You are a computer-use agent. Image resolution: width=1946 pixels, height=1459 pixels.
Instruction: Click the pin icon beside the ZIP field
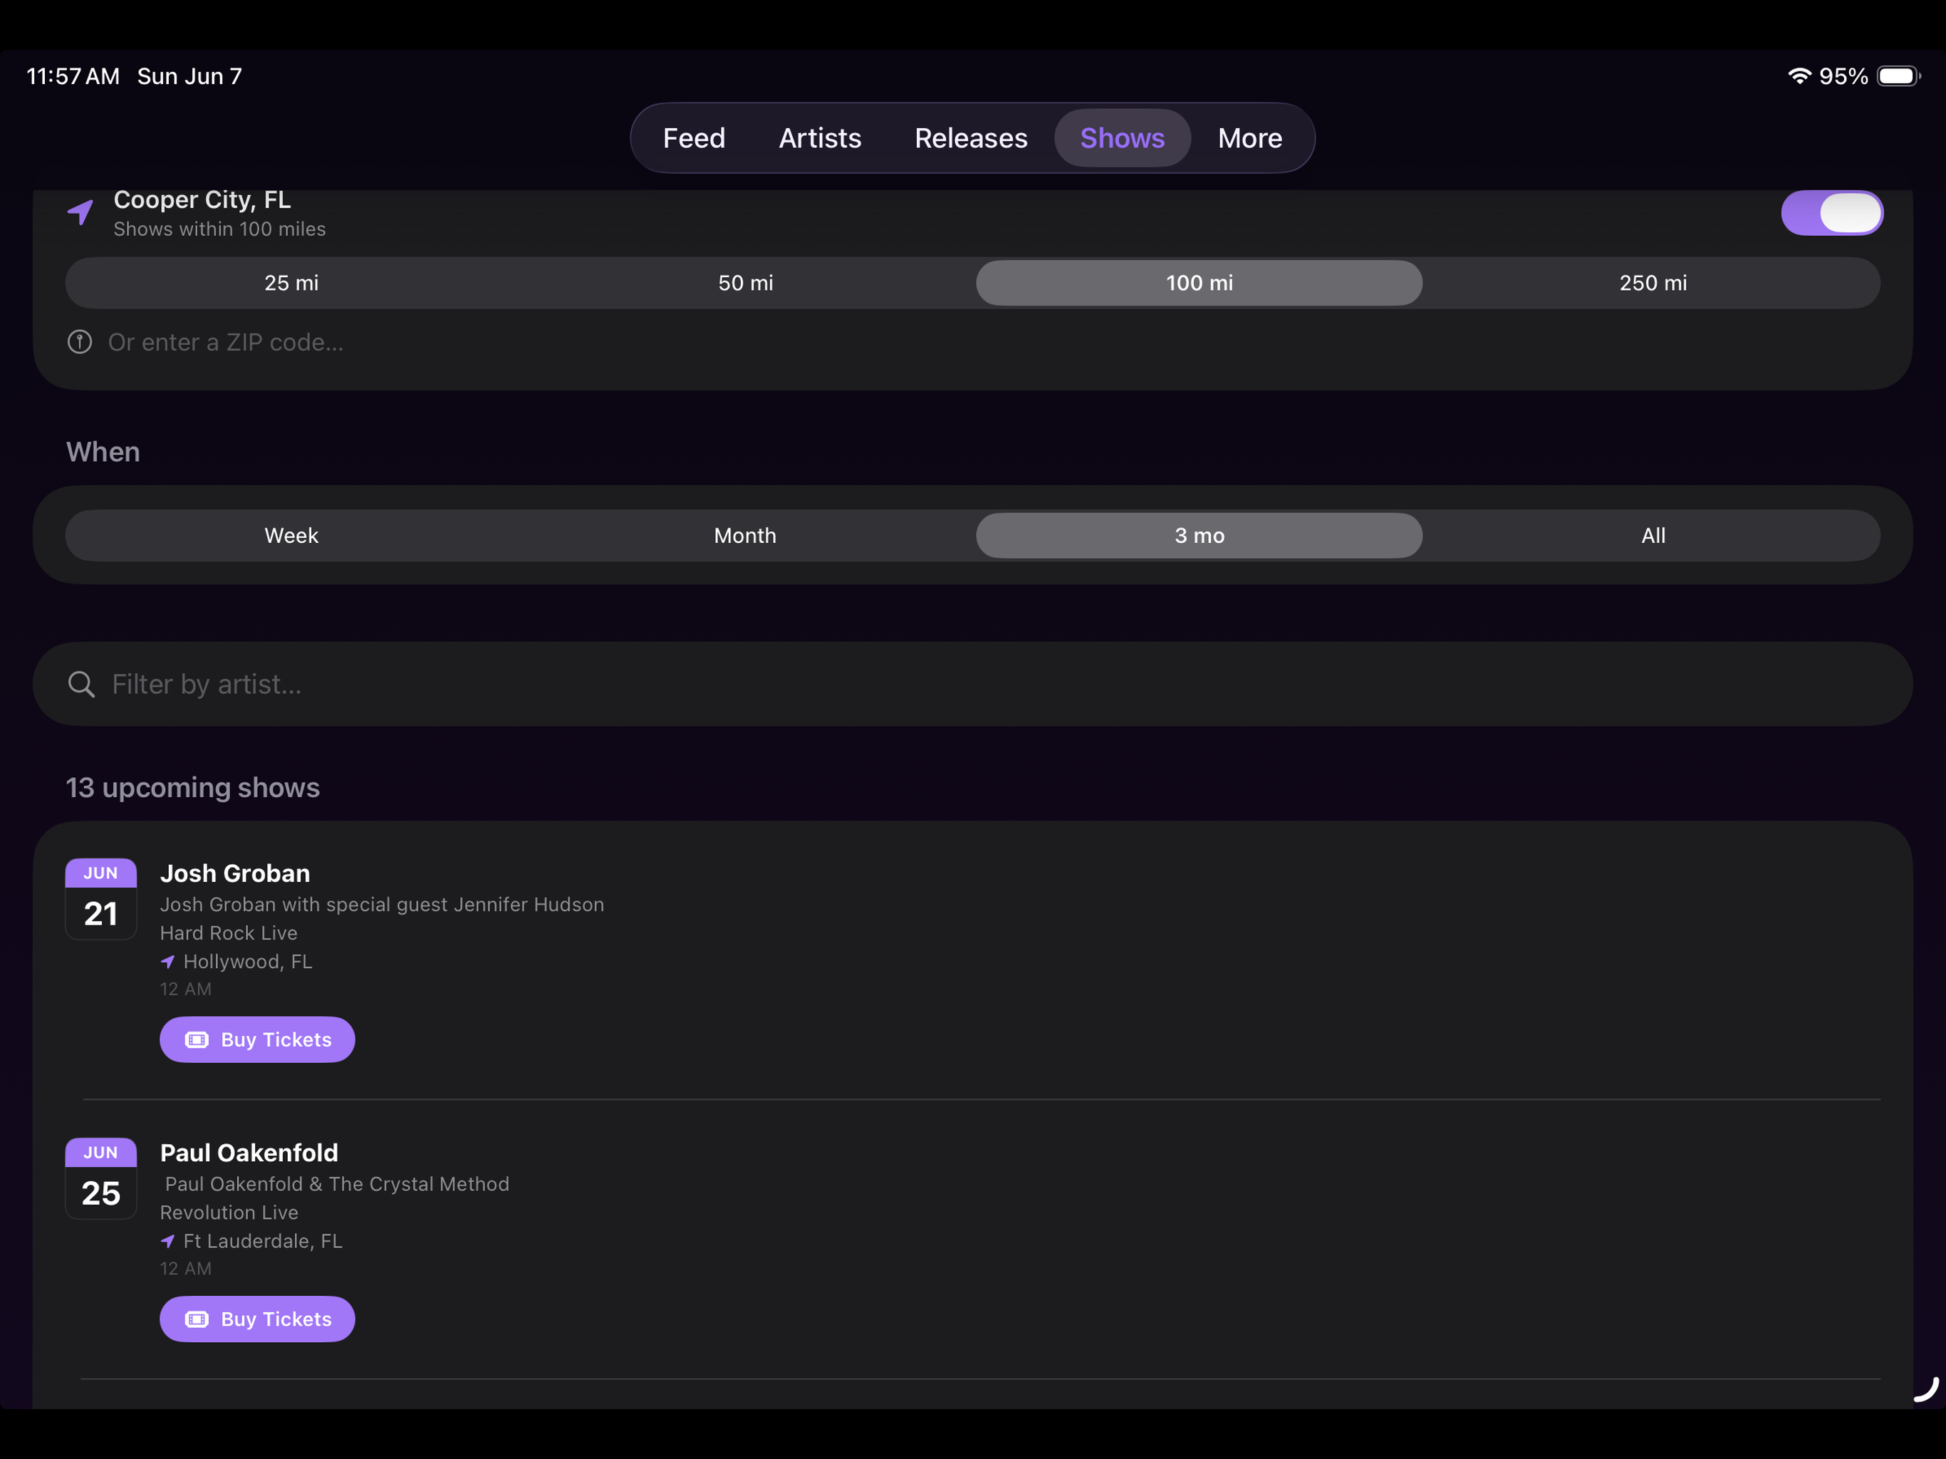pyautogui.click(x=79, y=343)
